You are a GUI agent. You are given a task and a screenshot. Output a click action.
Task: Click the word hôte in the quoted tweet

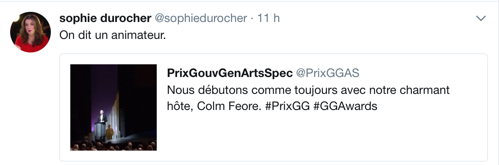point(180,106)
